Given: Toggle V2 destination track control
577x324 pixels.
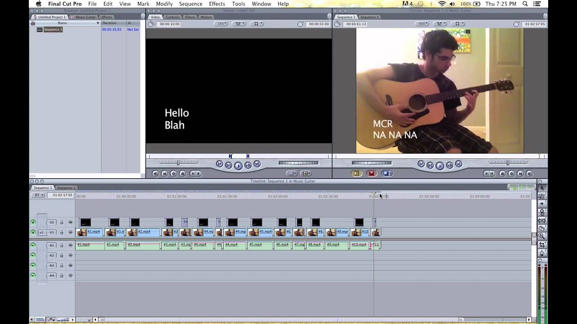Looking at the screenshot, I should pos(52,222).
